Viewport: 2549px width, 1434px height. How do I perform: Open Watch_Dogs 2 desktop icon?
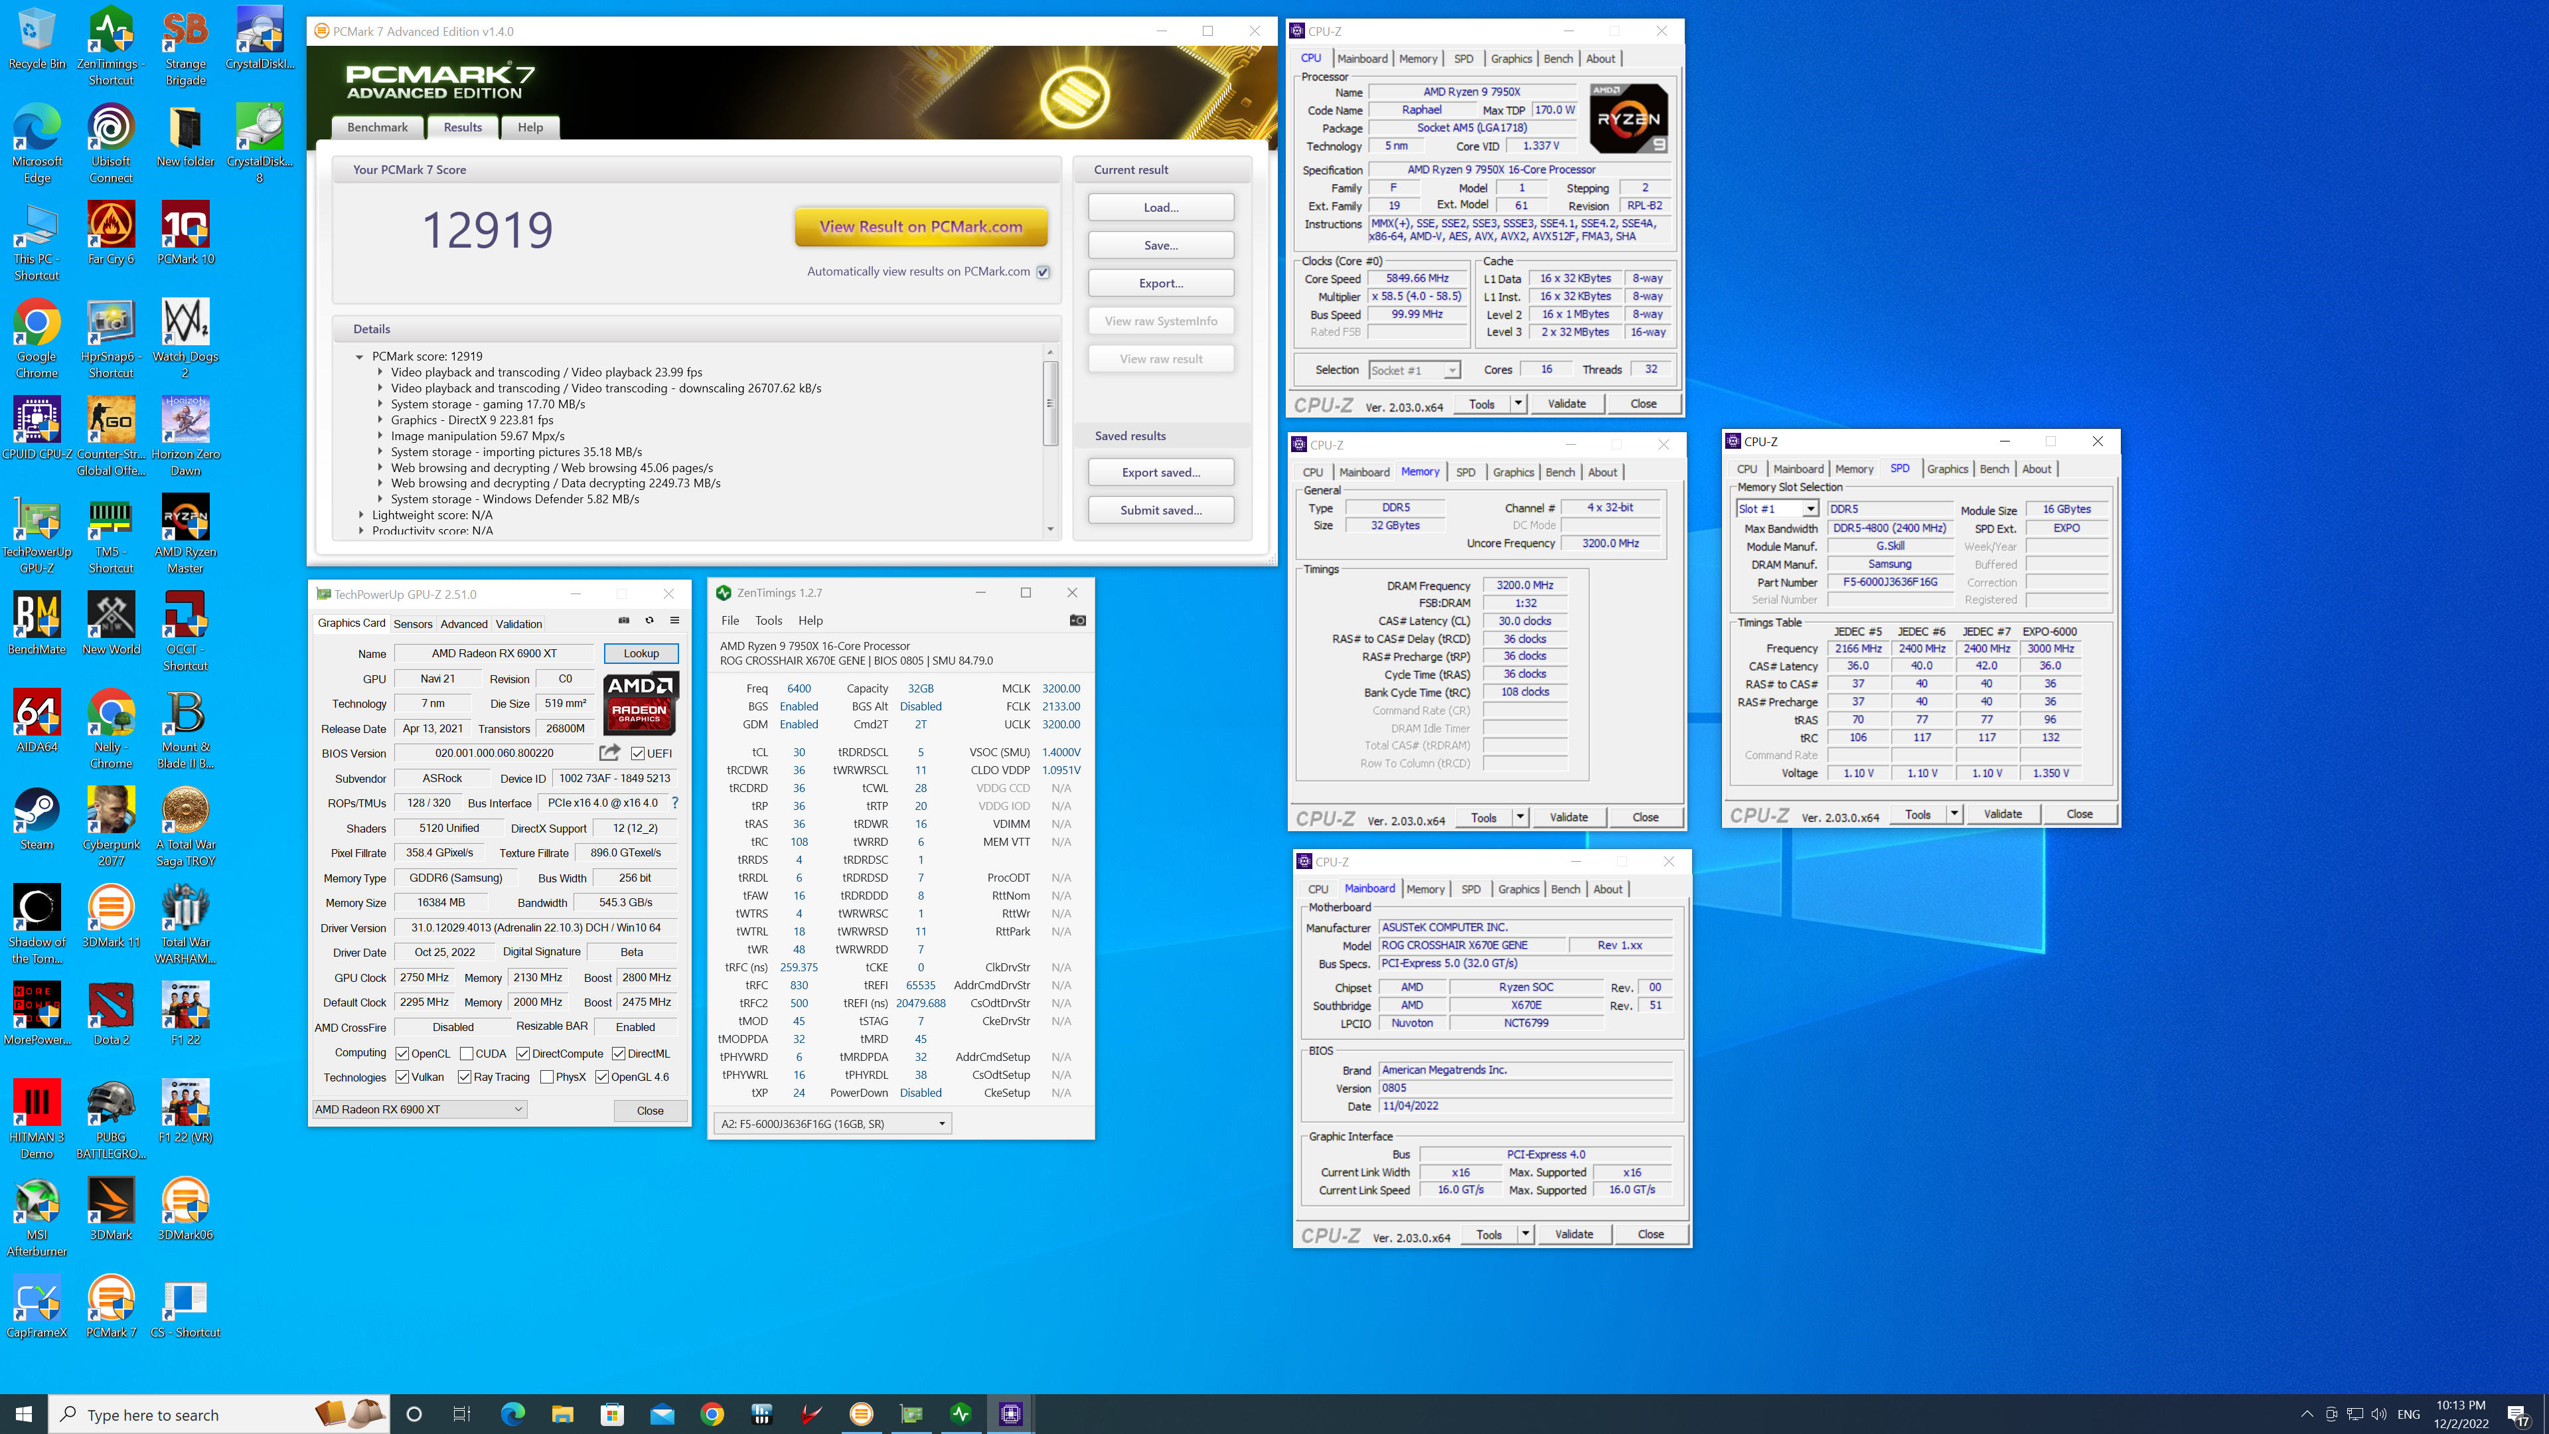[x=185, y=339]
